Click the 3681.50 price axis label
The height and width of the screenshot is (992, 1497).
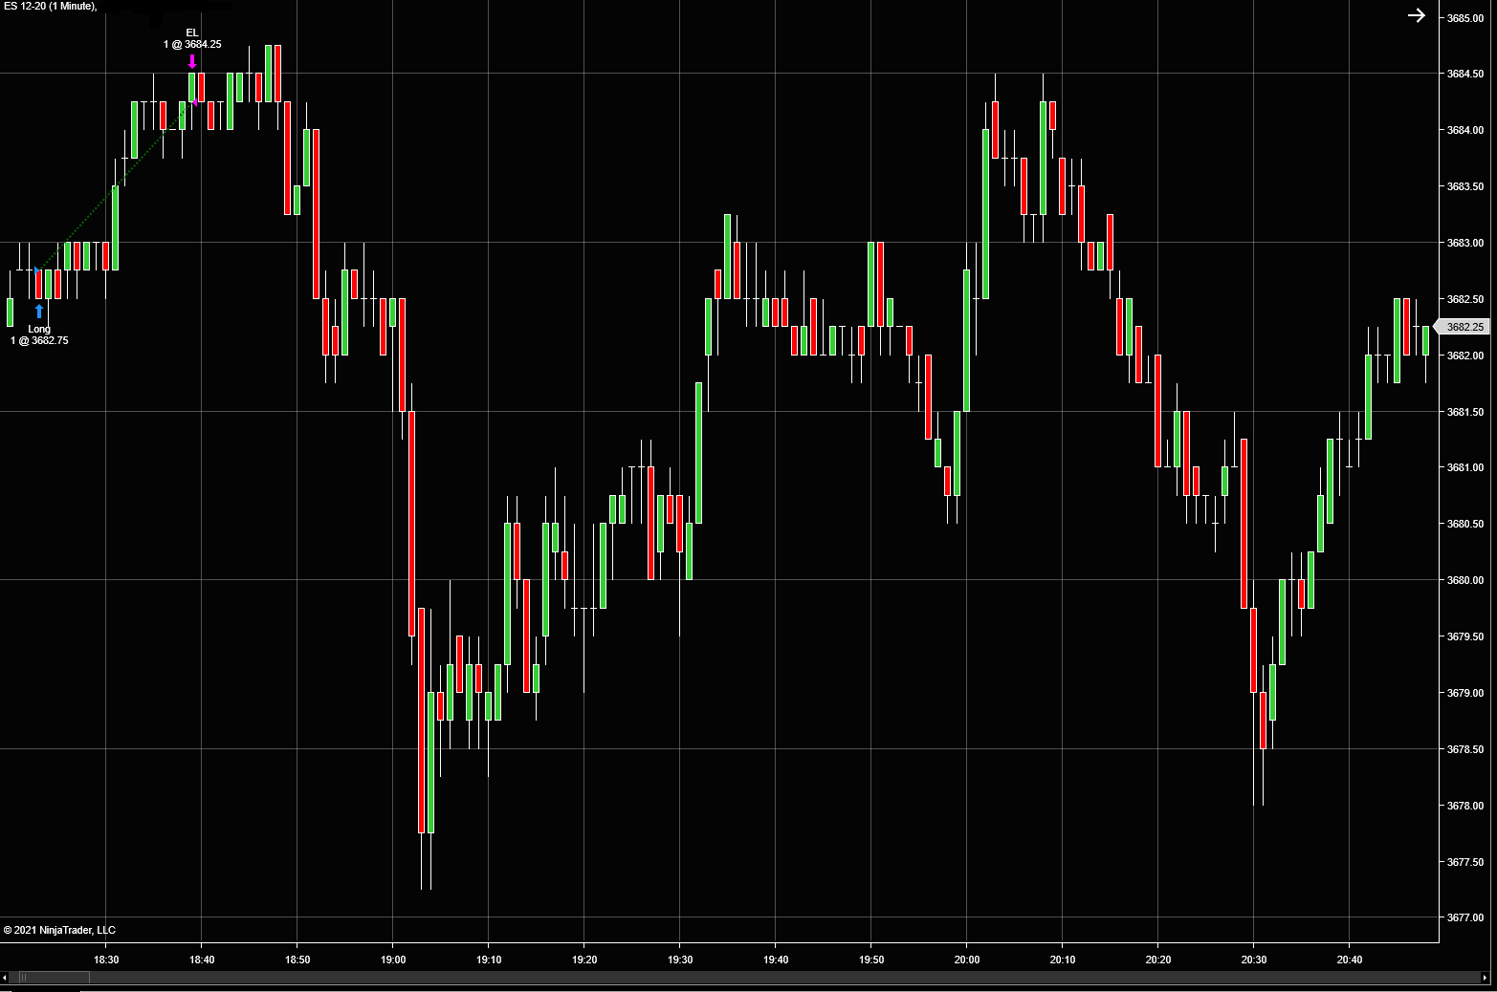1465,412
